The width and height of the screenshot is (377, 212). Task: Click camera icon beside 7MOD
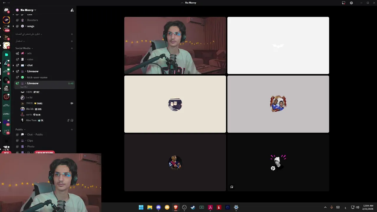[x=72, y=103]
